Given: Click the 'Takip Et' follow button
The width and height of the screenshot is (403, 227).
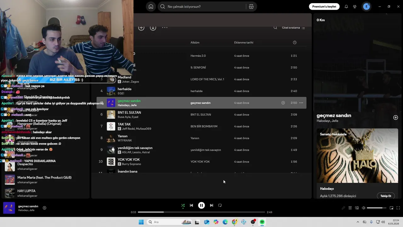Looking at the screenshot, I should [x=386, y=196].
